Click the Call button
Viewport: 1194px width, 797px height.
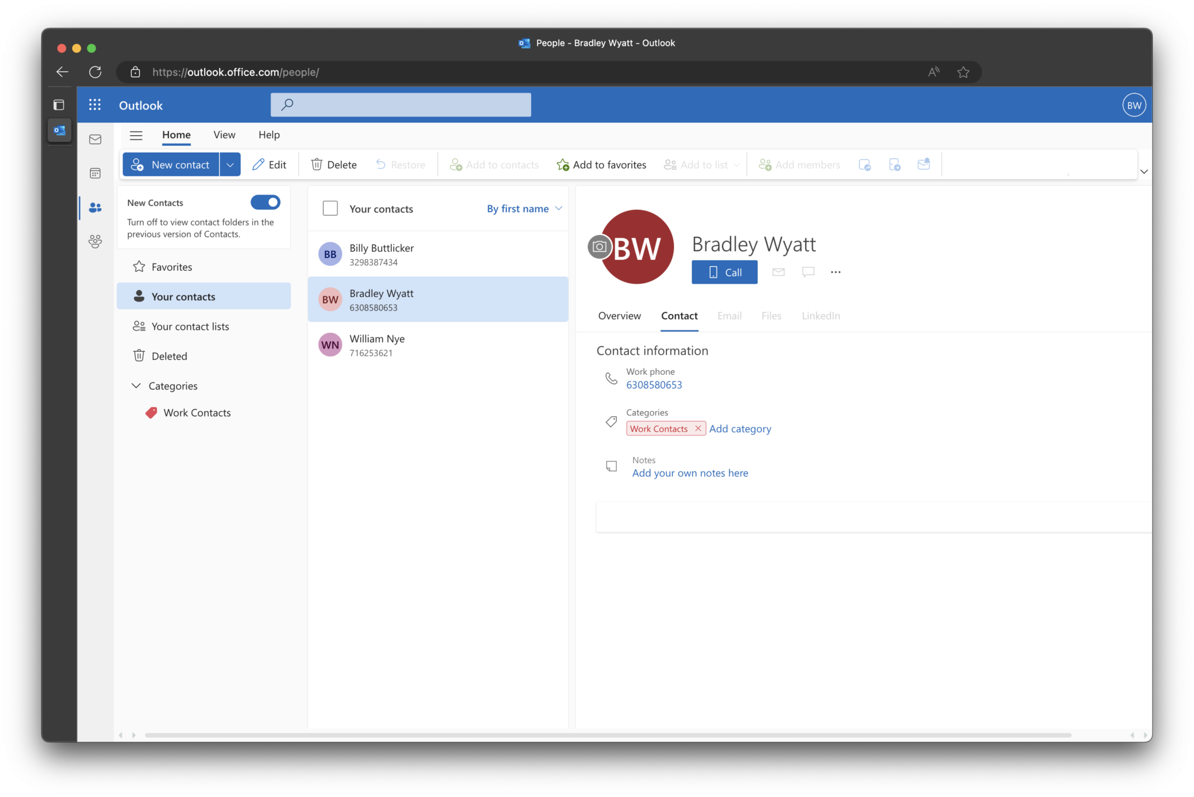[724, 272]
